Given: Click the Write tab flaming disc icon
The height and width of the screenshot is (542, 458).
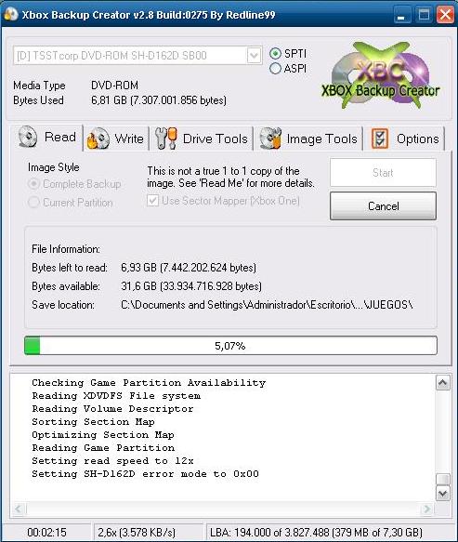Looking at the screenshot, I should click(x=98, y=139).
